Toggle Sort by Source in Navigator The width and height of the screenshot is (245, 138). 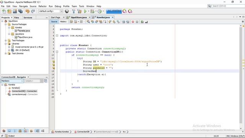[x=42, y=131]
